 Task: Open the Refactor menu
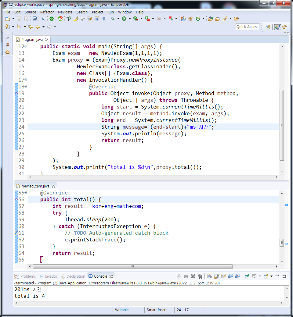[x=47, y=12]
